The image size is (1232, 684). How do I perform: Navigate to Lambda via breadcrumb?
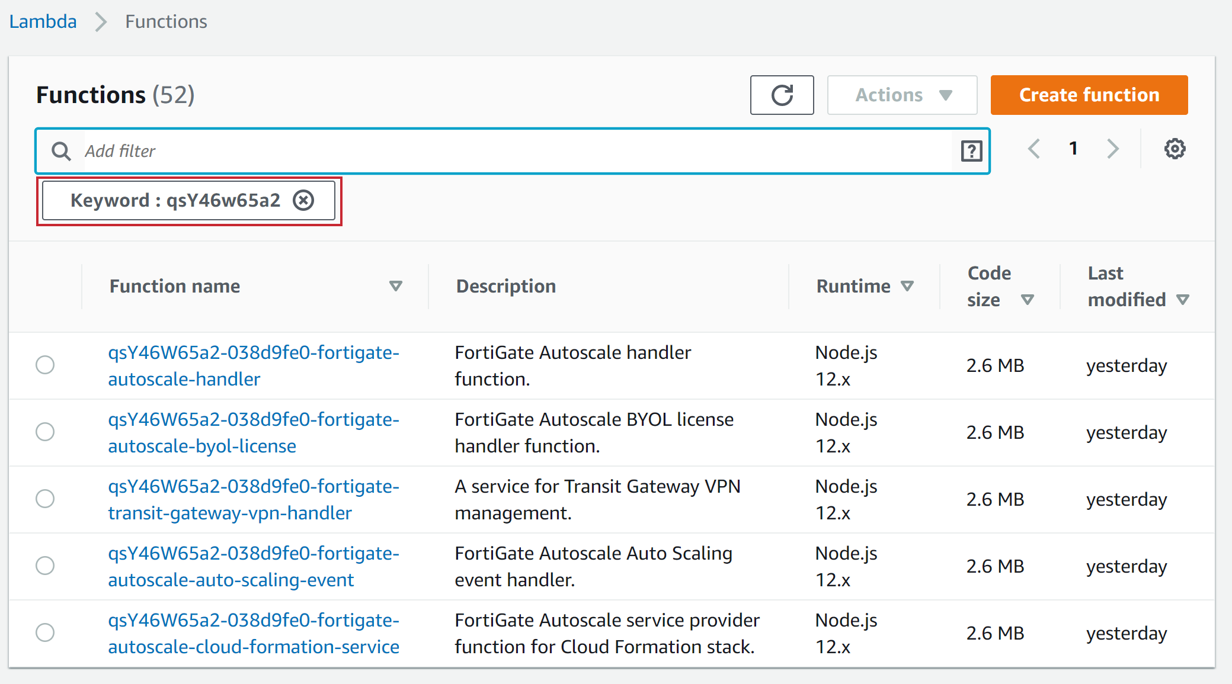(x=43, y=21)
